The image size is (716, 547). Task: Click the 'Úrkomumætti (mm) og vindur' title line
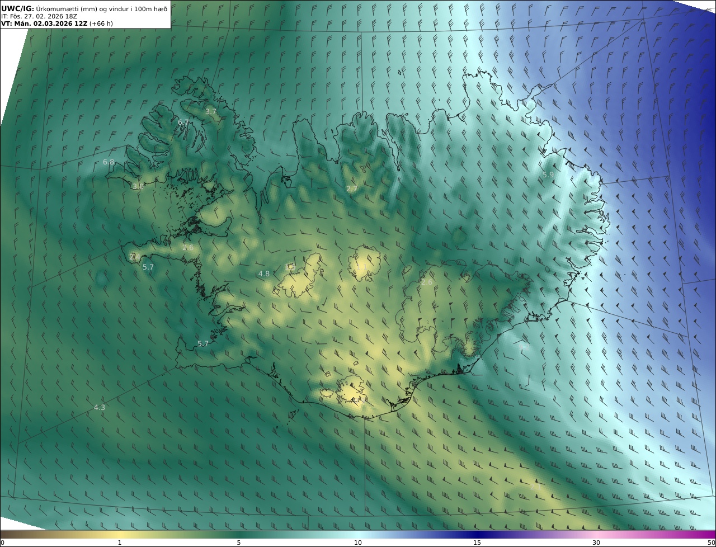[x=85, y=8]
